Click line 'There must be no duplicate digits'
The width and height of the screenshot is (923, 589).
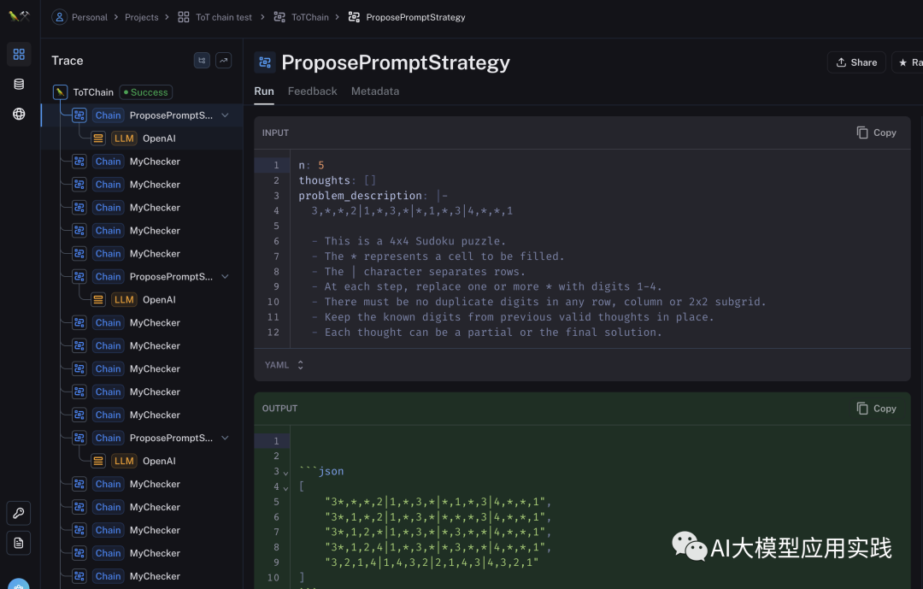point(538,302)
